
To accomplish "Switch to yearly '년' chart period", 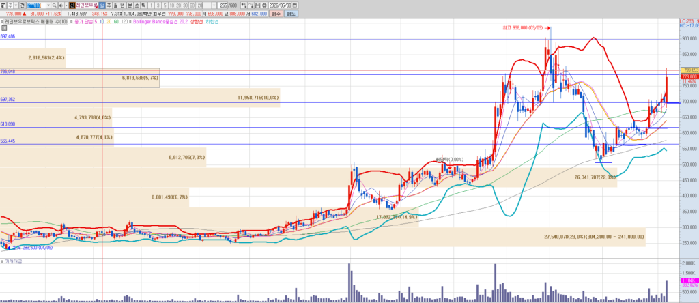I will (123, 5).
